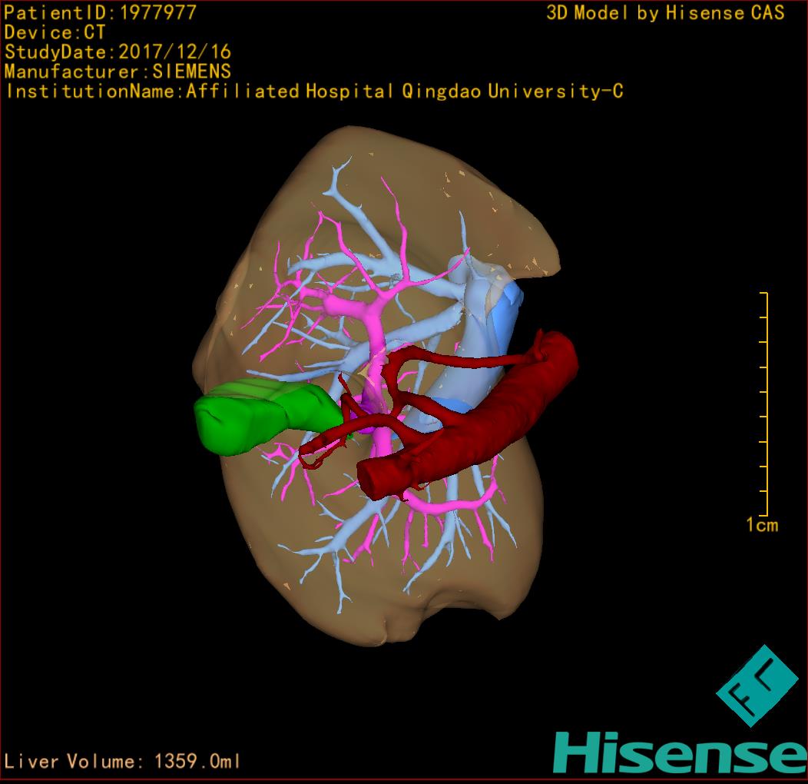Click the topmost pale blue hepatic vein branch
Image resolution: width=808 pixels, height=784 pixels.
[338, 182]
